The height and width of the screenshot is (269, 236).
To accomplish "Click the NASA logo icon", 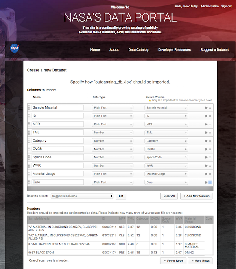I will tap(15, 48).
